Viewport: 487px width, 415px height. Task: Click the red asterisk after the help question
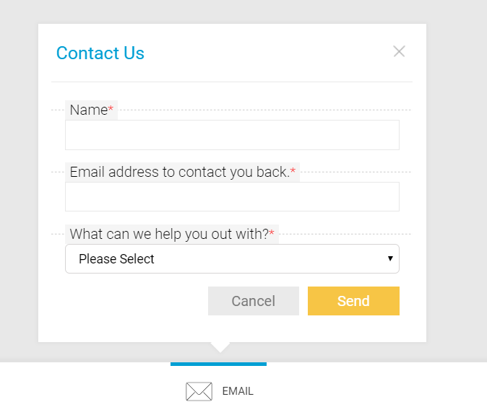click(272, 232)
